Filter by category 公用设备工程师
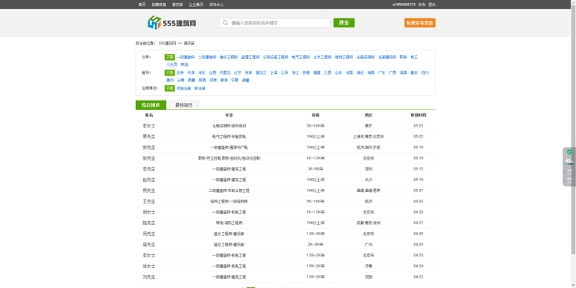 click(x=276, y=58)
